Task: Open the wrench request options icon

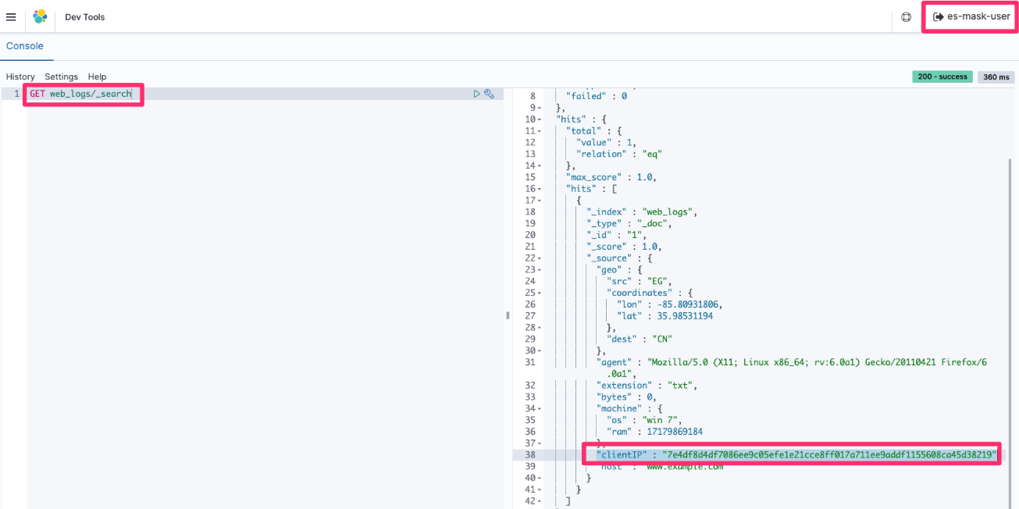Action: coord(490,93)
